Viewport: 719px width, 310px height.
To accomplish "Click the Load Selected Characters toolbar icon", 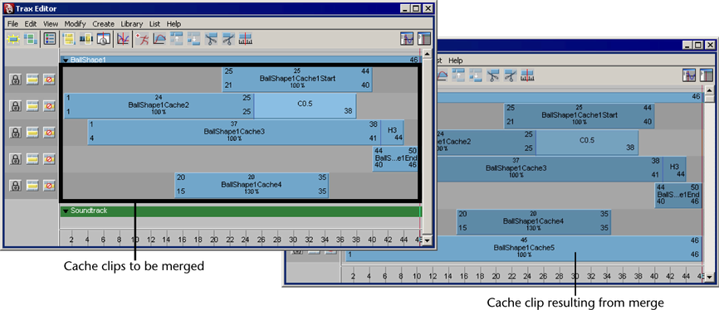I will pos(13,40).
